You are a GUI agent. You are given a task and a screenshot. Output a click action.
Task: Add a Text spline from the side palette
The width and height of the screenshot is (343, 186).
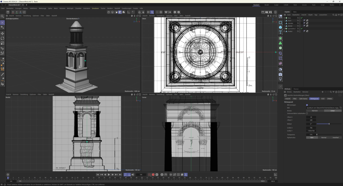[281, 32]
